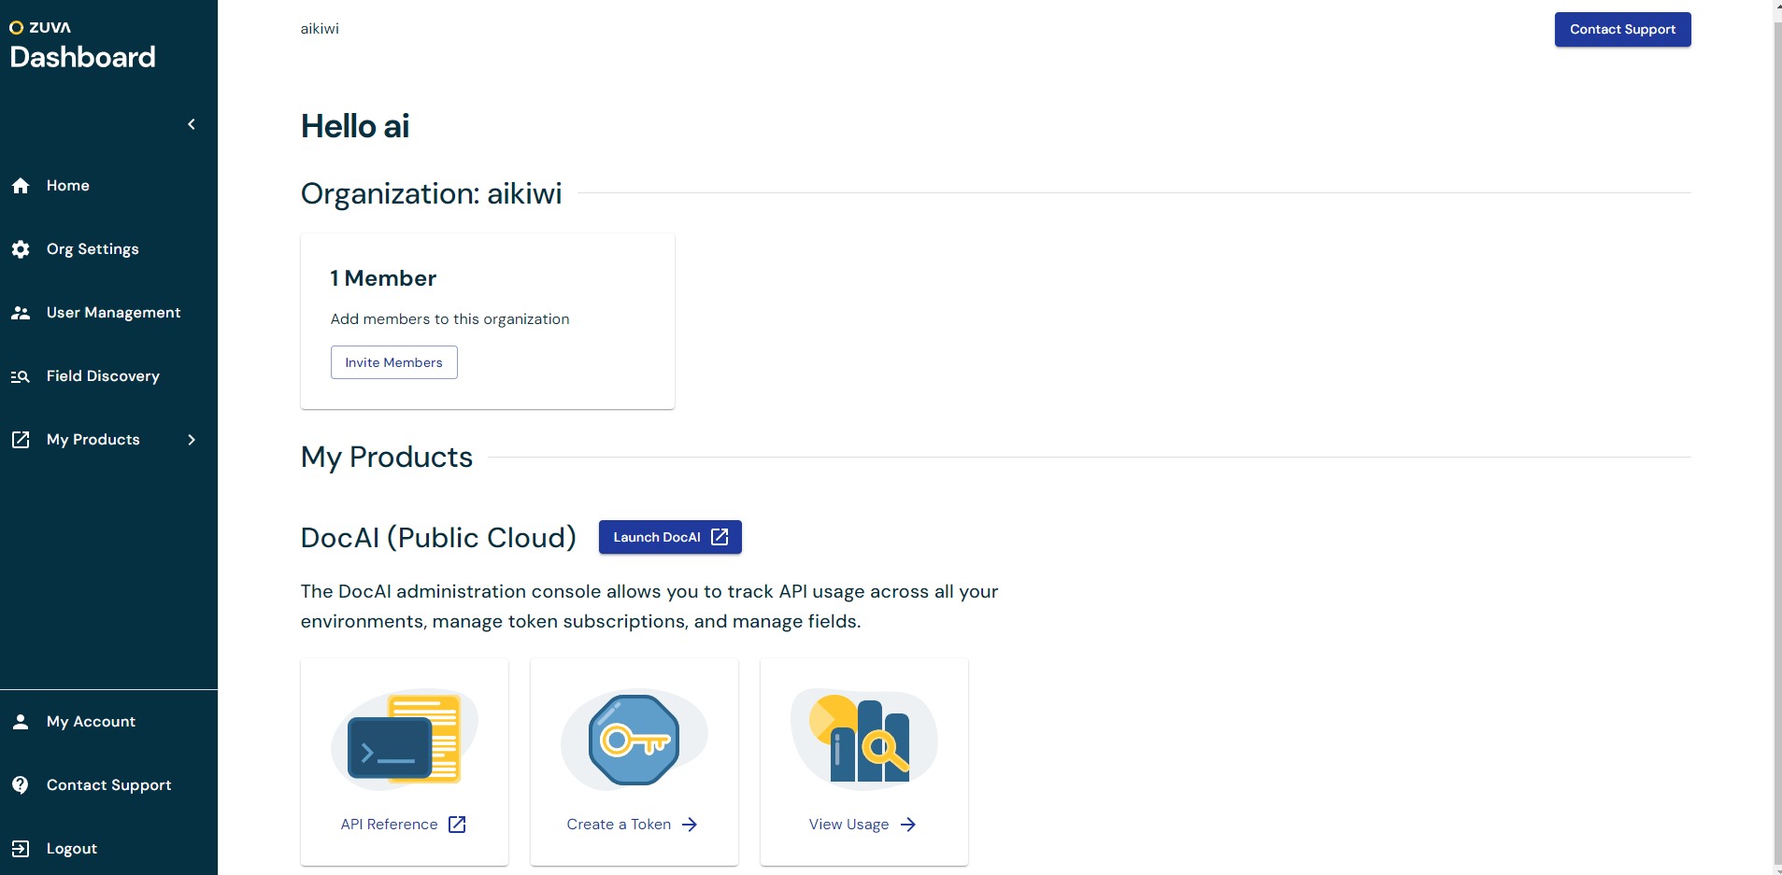Click the aikiwi breadcrumb text
This screenshot has height=875, width=1782.
point(320,29)
